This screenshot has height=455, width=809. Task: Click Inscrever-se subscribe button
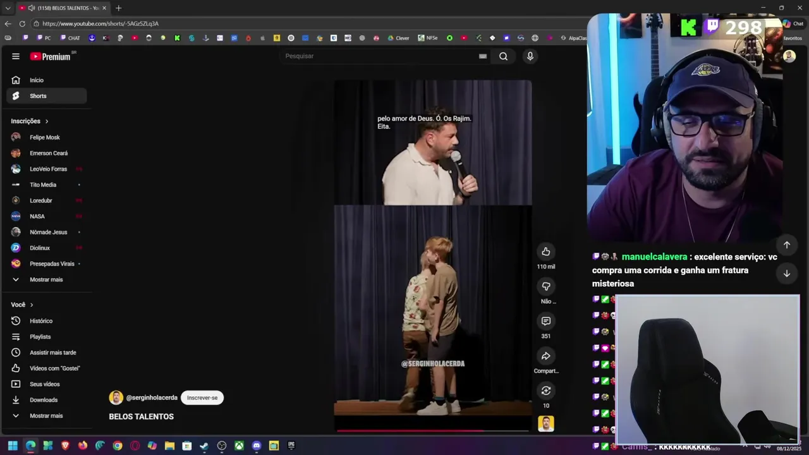(202, 397)
